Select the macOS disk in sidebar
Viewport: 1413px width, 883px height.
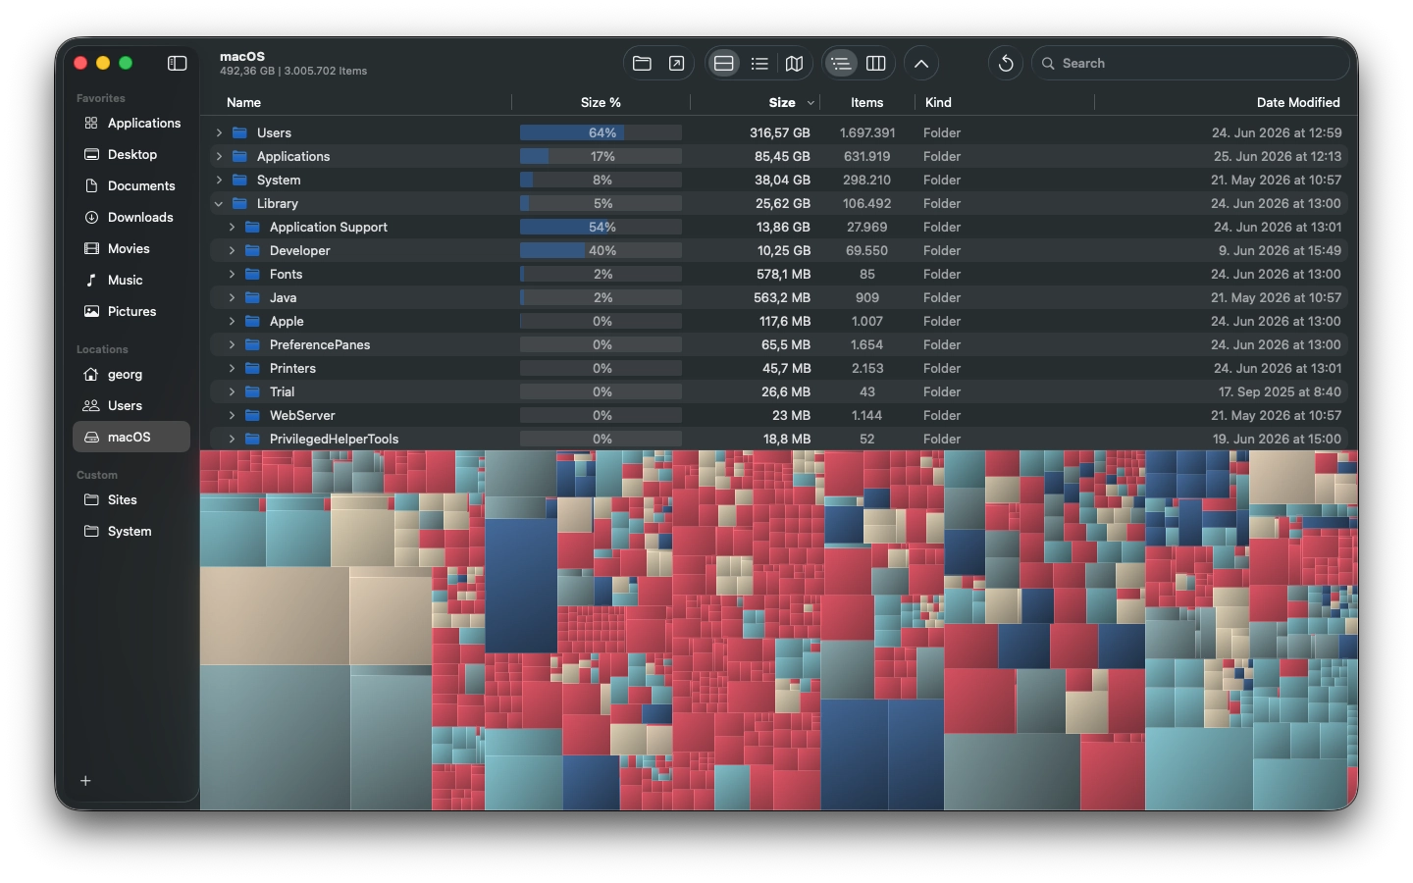[x=131, y=437]
